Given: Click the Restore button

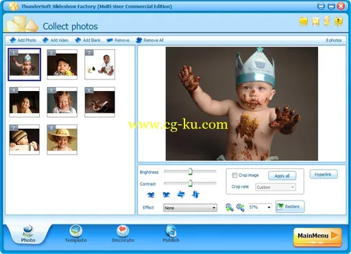Looking at the screenshot, I should [290, 207].
